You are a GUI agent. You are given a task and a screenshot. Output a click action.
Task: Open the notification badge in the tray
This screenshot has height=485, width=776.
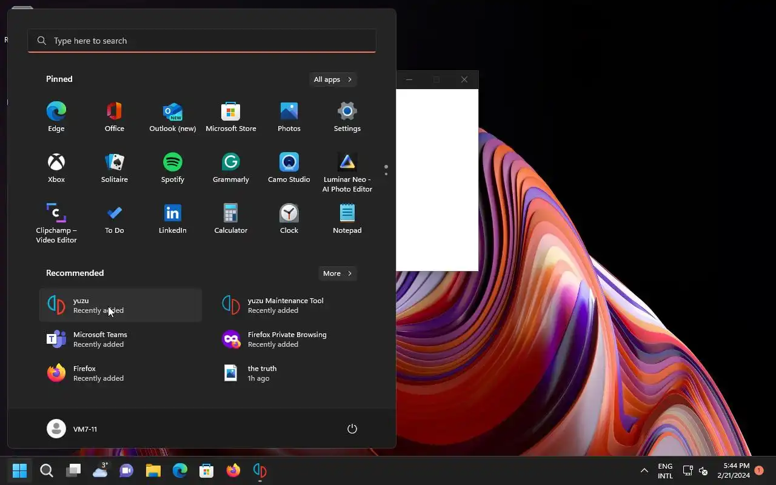758,470
